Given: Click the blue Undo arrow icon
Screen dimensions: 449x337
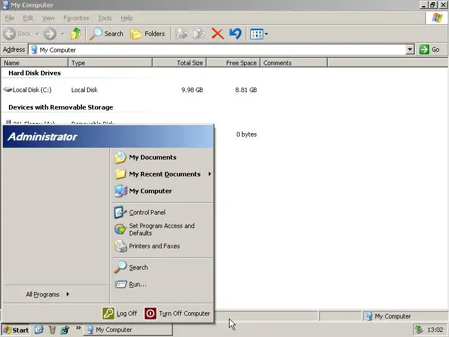Looking at the screenshot, I should (235, 34).
